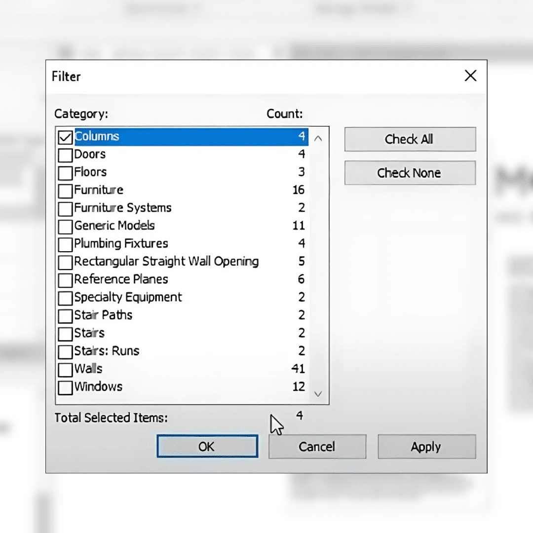This screenshot has height=533, width=533.
Task: Check the Floors category box
Action: click(65, 173)
